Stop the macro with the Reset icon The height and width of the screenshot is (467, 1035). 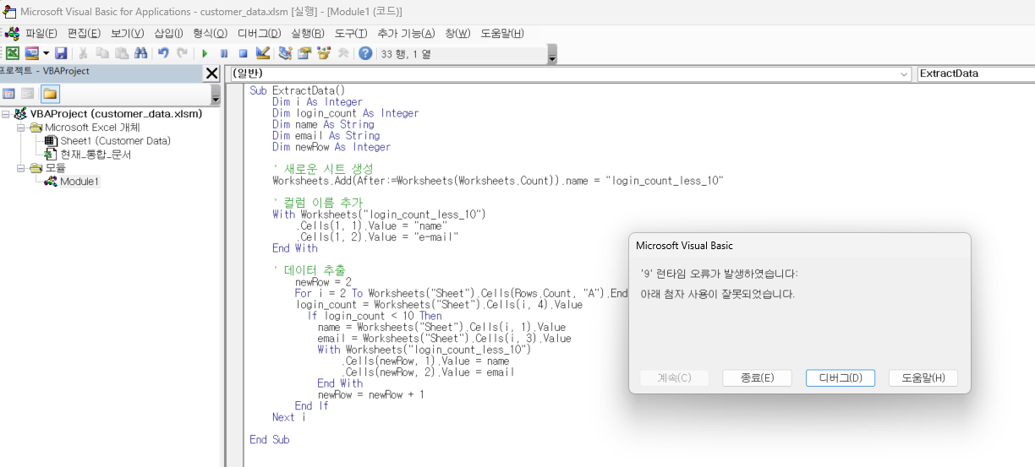coord(243,53)
